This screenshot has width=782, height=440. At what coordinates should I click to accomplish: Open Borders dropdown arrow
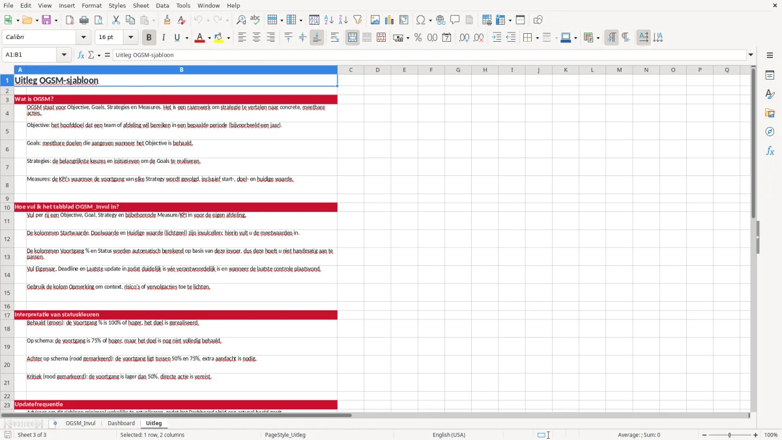point(537,38)
